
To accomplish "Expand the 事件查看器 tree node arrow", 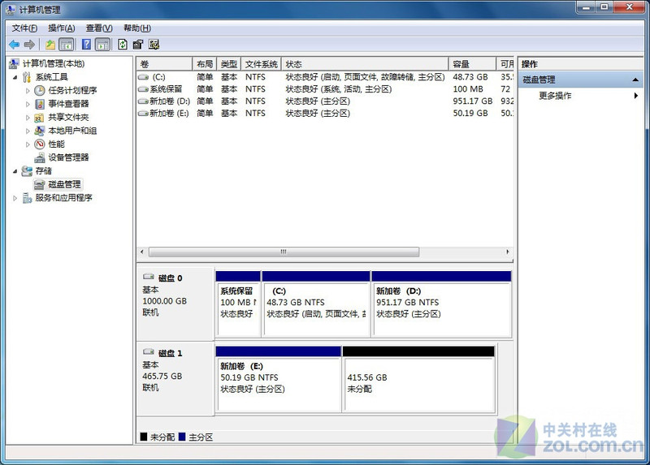I will point(28,104).
